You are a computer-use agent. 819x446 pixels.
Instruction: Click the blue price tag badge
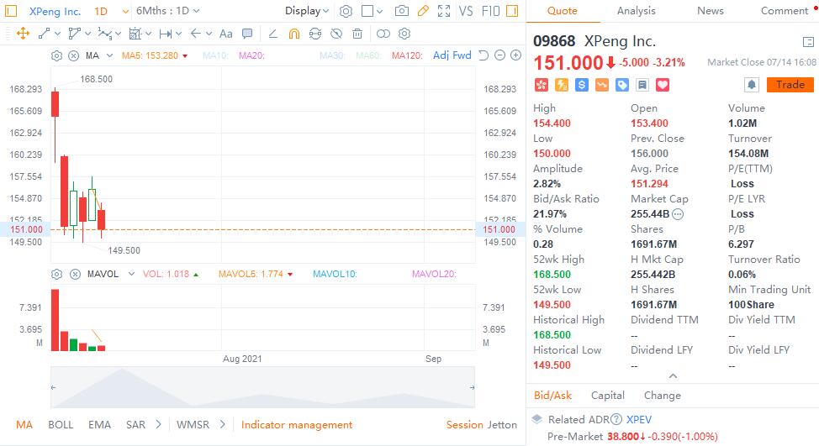(x=622, y=85)
